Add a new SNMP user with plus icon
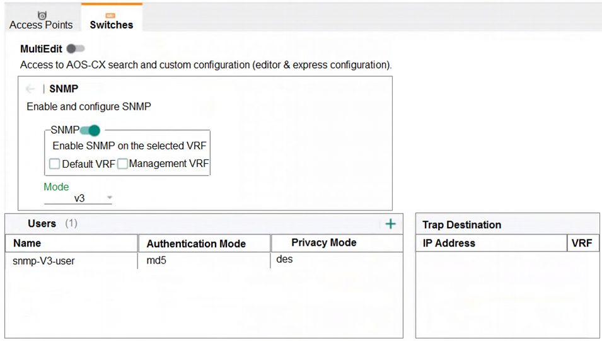This screenshot has height=341, width=602. tap(390, 224)
